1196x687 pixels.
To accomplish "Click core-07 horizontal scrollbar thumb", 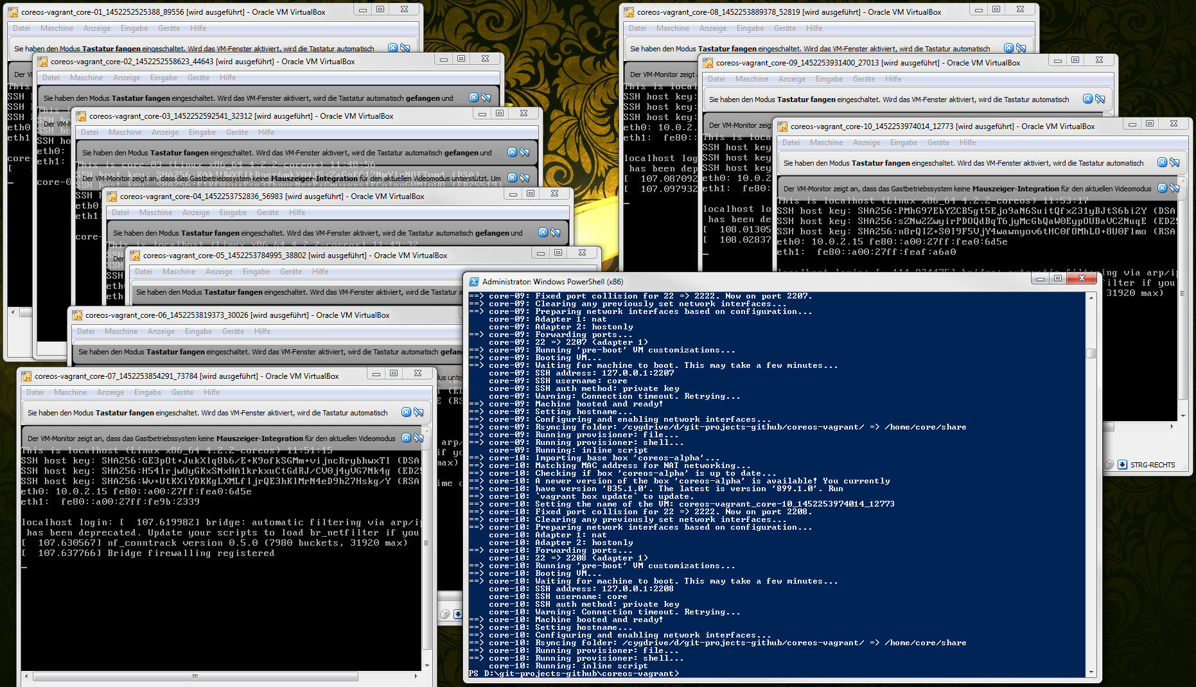I will [195, 676].
